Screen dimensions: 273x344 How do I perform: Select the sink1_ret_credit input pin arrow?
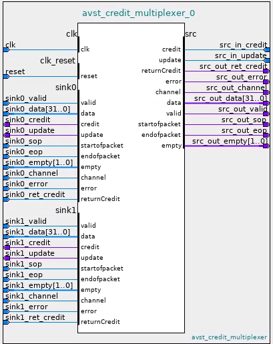(x=7, y=322)
